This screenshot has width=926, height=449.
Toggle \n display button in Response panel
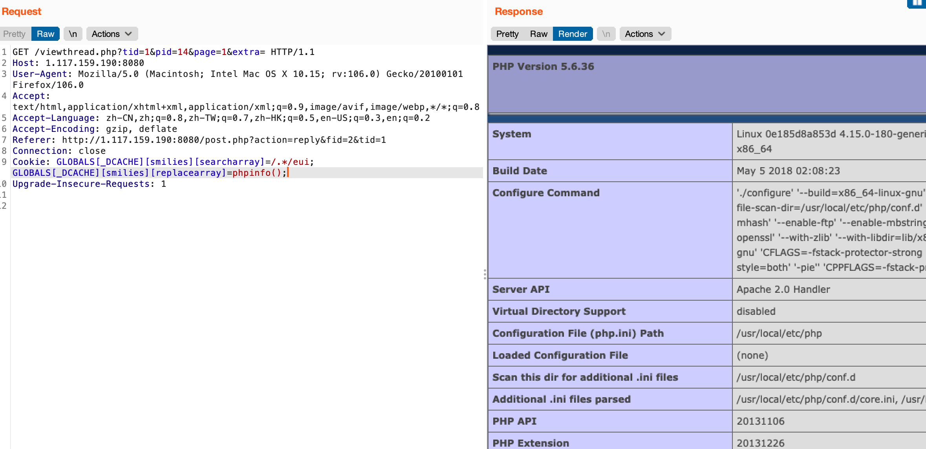pyautogui.click(x=606, y=34)
